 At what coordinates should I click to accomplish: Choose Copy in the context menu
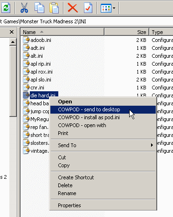click(103, 165)
